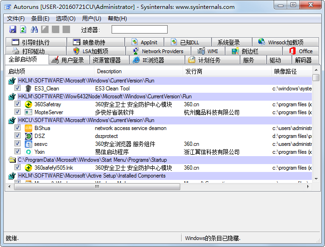
Task: Switch to the AppInit tab
Action: (x=144, y=42)
